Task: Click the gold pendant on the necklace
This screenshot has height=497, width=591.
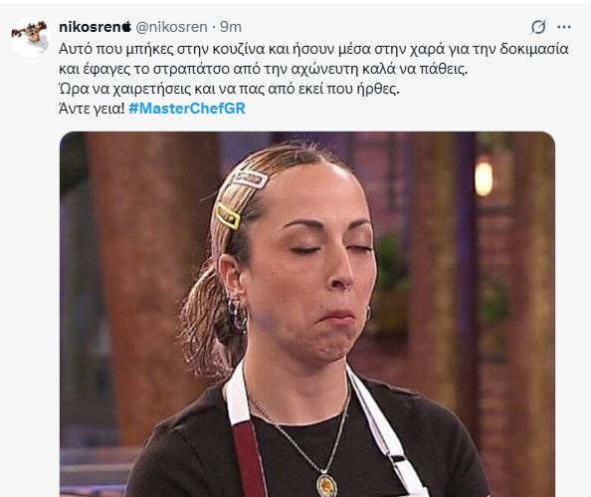Action: (325, 484)
